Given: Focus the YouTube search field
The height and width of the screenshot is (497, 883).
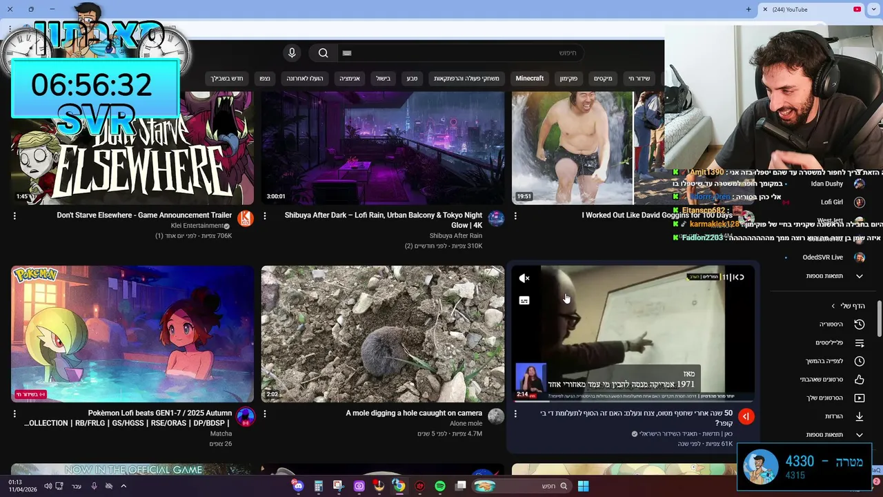Looking at the screenshot, I should coord(461,53).
